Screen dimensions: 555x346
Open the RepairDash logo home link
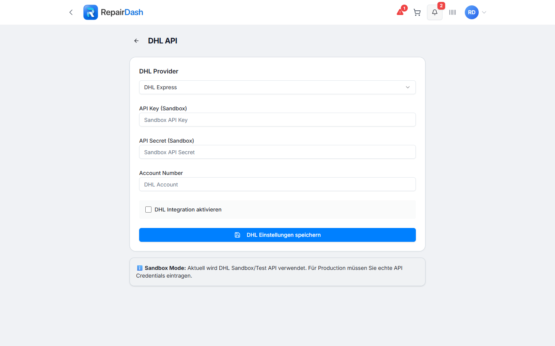tap(113, 12)
